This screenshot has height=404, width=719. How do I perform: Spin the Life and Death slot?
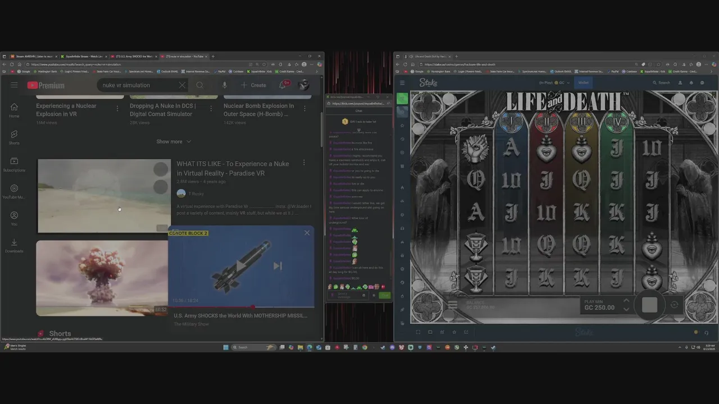(x=650, y=305)
